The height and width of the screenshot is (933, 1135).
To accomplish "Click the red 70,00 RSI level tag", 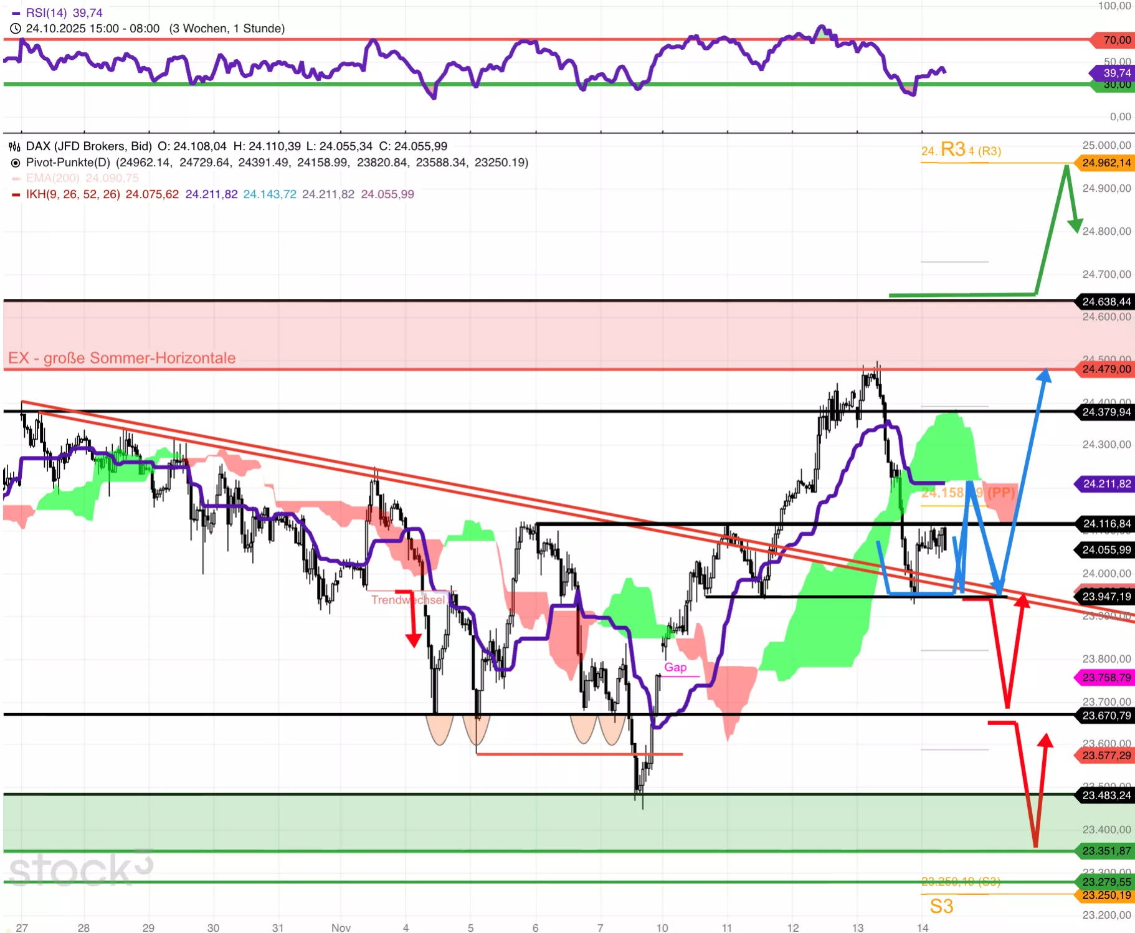I will (1113, 40).
